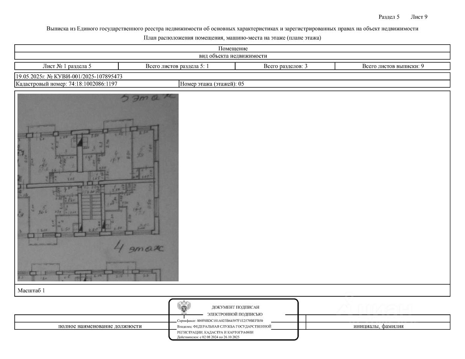The height and width of the screenshot is (359, 465).
Task: Click the Russian coat of arms emblem in the signature stamp
Action: tap(185, 307)
